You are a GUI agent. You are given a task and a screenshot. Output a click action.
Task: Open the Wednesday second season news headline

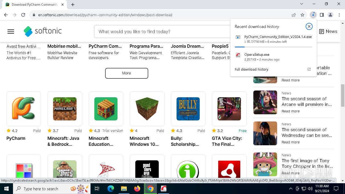tap(307, 133)
